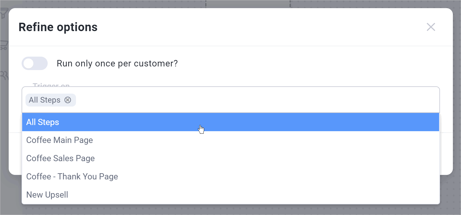The image size is (461, 215).
Task: Choose Coffee Main Page from the list
Action: (x=59, y=140)
